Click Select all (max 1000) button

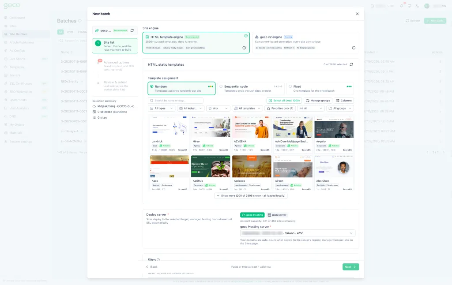click(284, 101)
